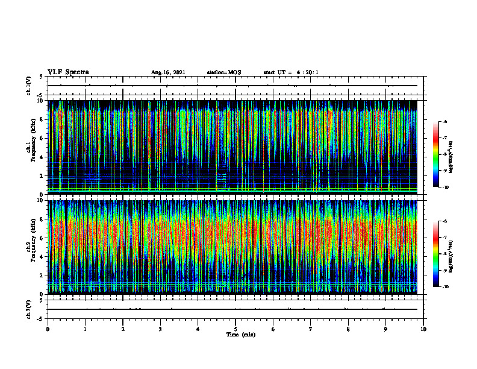Viewport: 477px width, 369px height.
Task: Click inside the ch.2 spectrogram panel
Action: click(232, 247)
